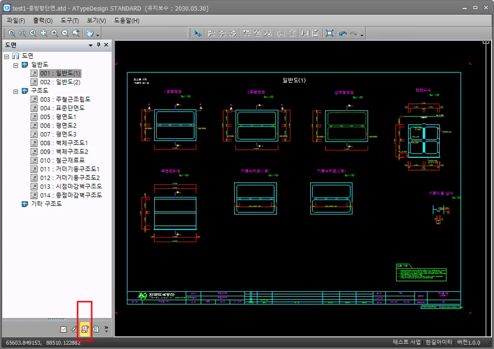Select the move cursor arrow tool
The image size is (494, 349).
pos(198,34)
